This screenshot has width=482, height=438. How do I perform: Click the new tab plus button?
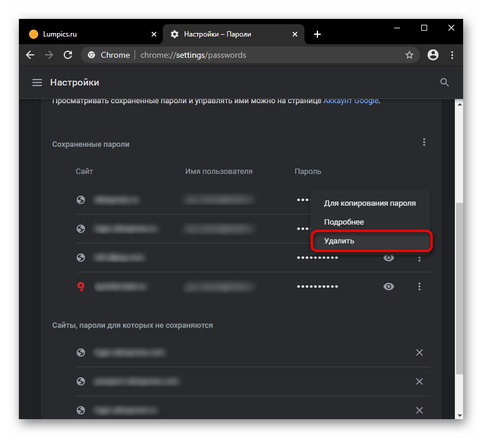317,34
